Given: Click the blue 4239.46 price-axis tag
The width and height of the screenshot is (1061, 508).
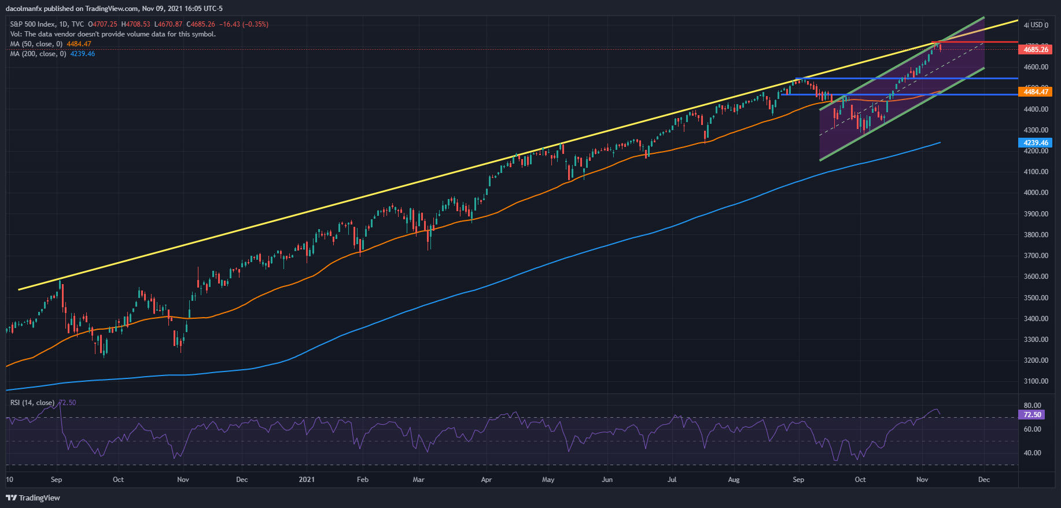Looking at the screenshot, I should [x=1036, y=142].
